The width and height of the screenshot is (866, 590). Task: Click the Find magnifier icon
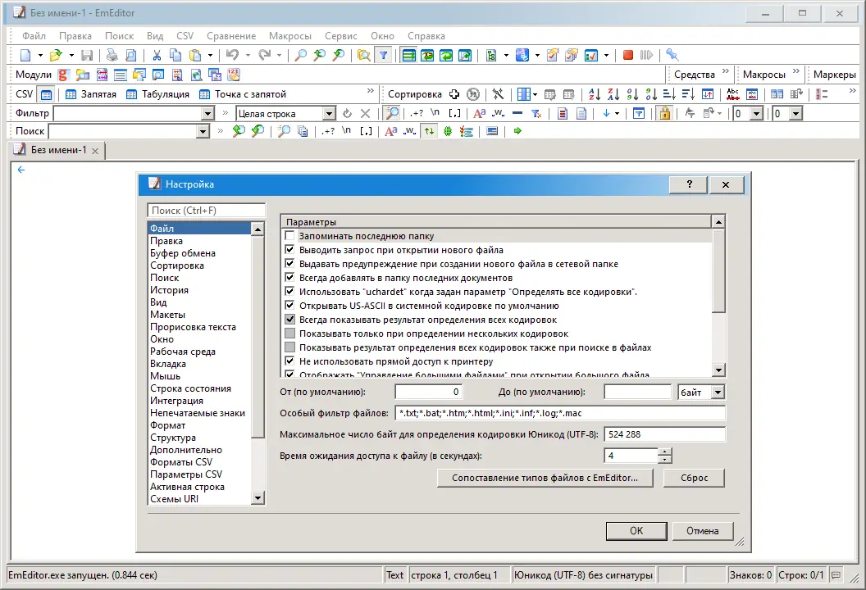pyautogui.click(x=301, y=55)
